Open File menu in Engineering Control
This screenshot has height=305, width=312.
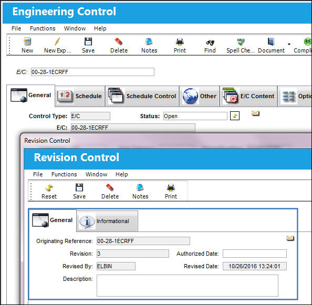pyautogui.click(x=16, y=28)
